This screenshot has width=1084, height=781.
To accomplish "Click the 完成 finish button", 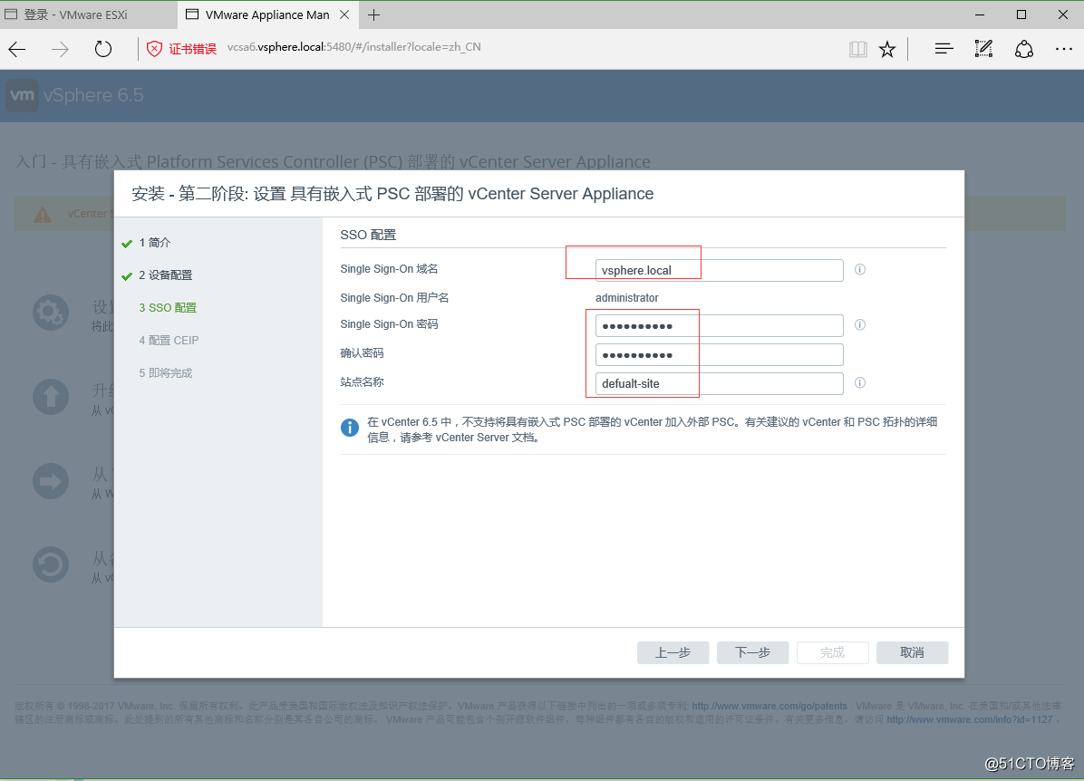I will pos(832,652).
